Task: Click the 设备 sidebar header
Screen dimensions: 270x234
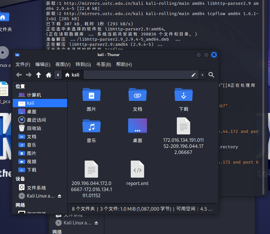Action: click(x=20, y=179)
